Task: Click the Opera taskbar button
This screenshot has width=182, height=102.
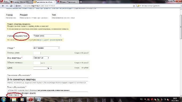Action: [x=30, y=99]
